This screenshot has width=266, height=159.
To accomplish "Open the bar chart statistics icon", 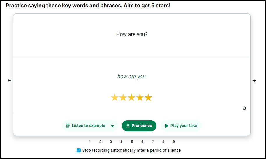I will (x=244, y=108).
